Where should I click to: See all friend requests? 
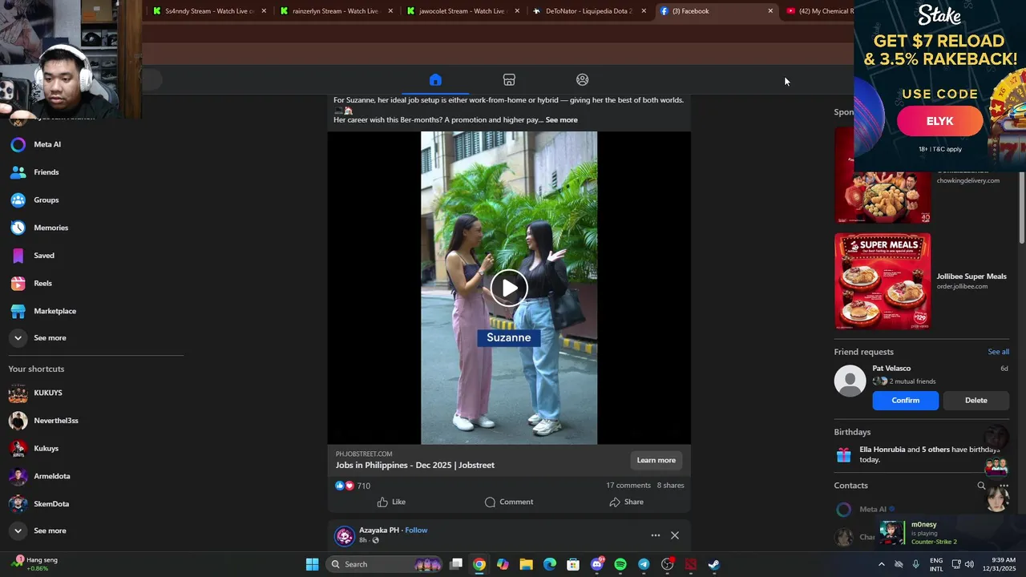998,352
